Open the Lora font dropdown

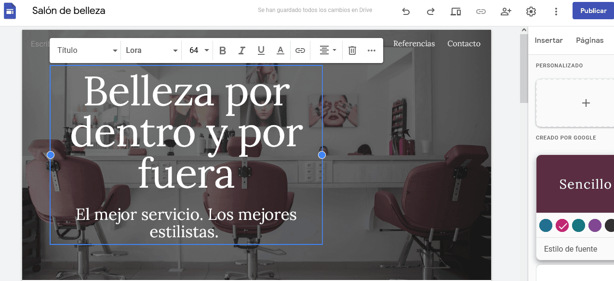pyautogui.click(x=151, y=50)
